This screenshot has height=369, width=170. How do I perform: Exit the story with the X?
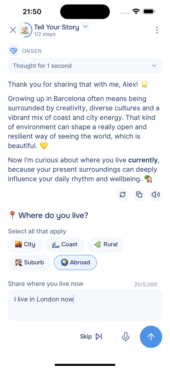[x=13, y=30]
